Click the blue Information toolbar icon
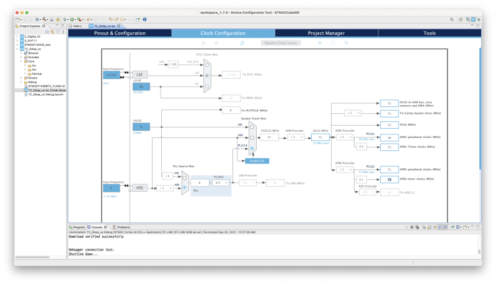 tap(144, 20)
